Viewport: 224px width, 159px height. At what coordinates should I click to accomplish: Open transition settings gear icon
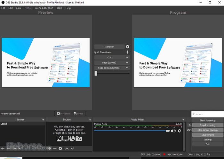tap(127, 47)
